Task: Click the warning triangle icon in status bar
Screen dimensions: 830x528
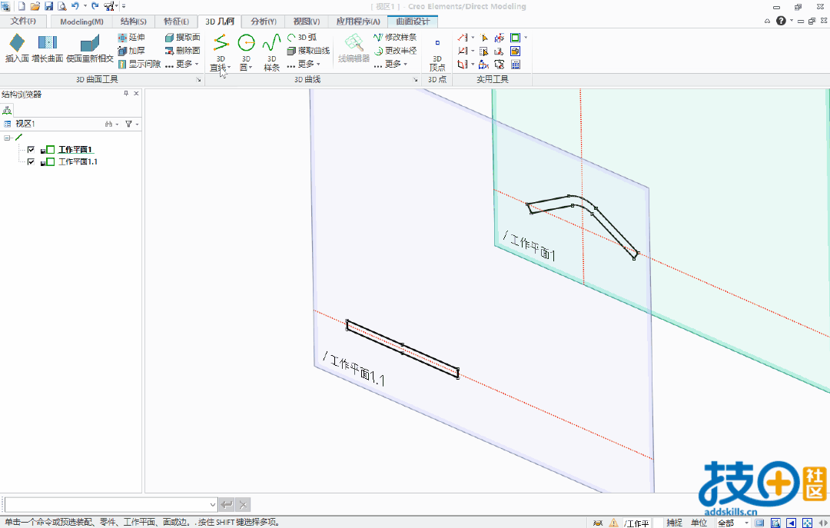Action: pos(613,523)
